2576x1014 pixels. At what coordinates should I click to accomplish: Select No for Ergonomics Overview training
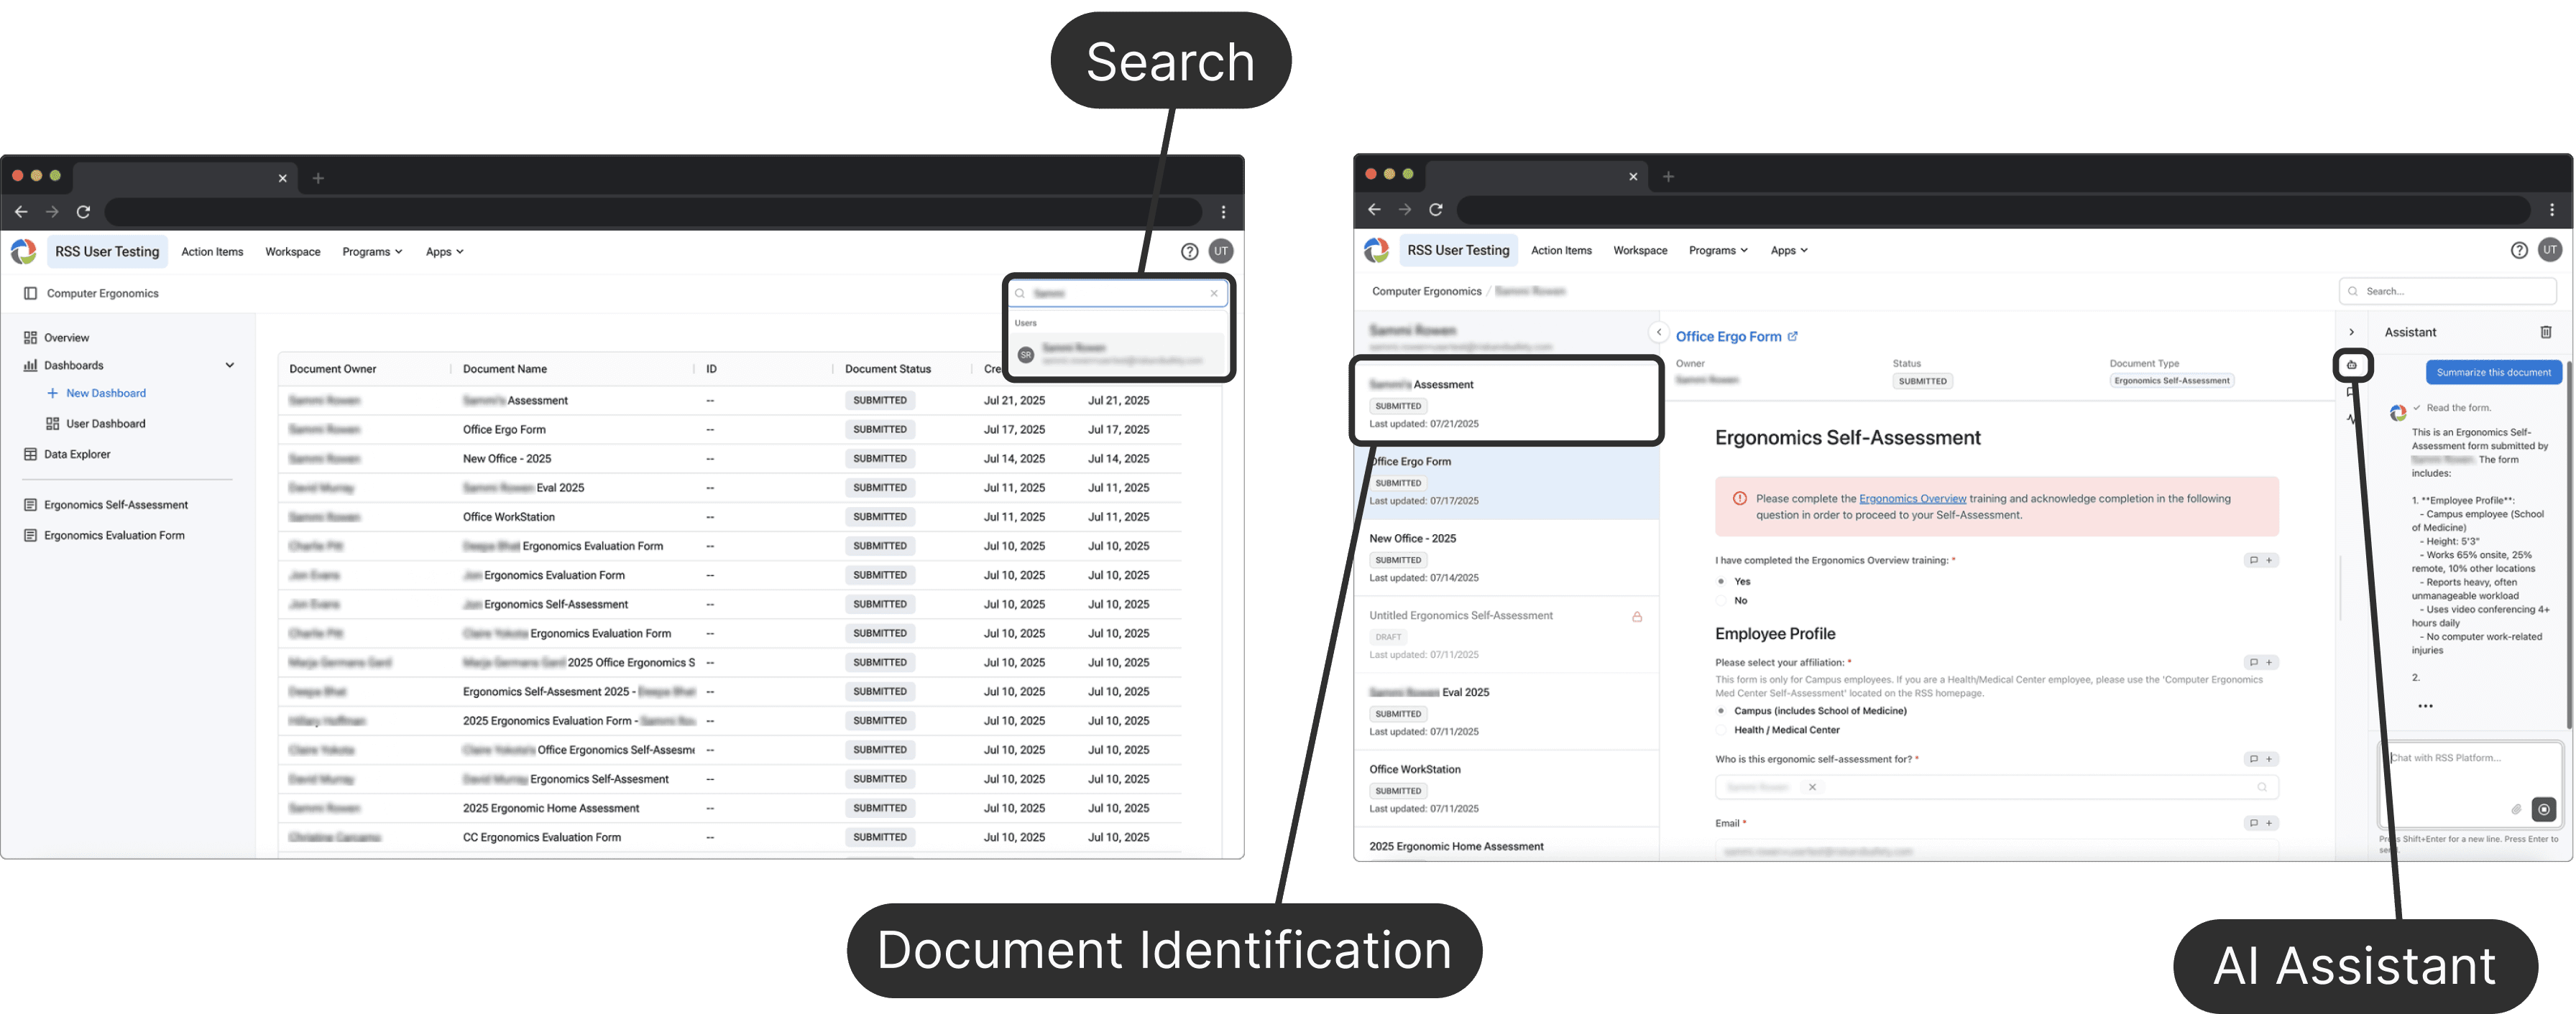1721,600
